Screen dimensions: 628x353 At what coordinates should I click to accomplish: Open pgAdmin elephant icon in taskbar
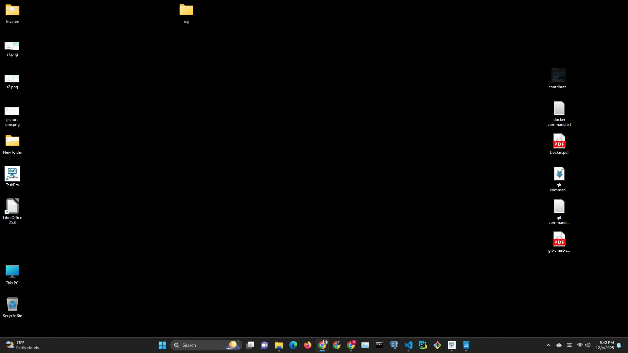pos(394,345)
